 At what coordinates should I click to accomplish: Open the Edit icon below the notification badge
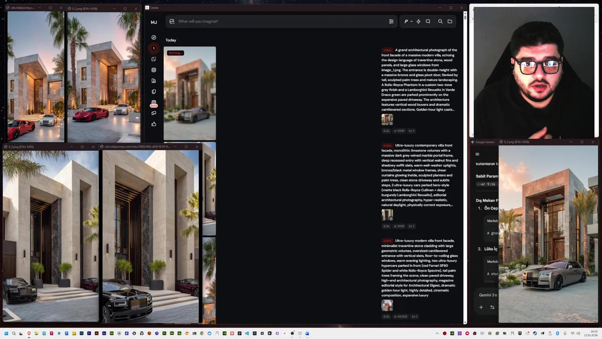point(154,59)
